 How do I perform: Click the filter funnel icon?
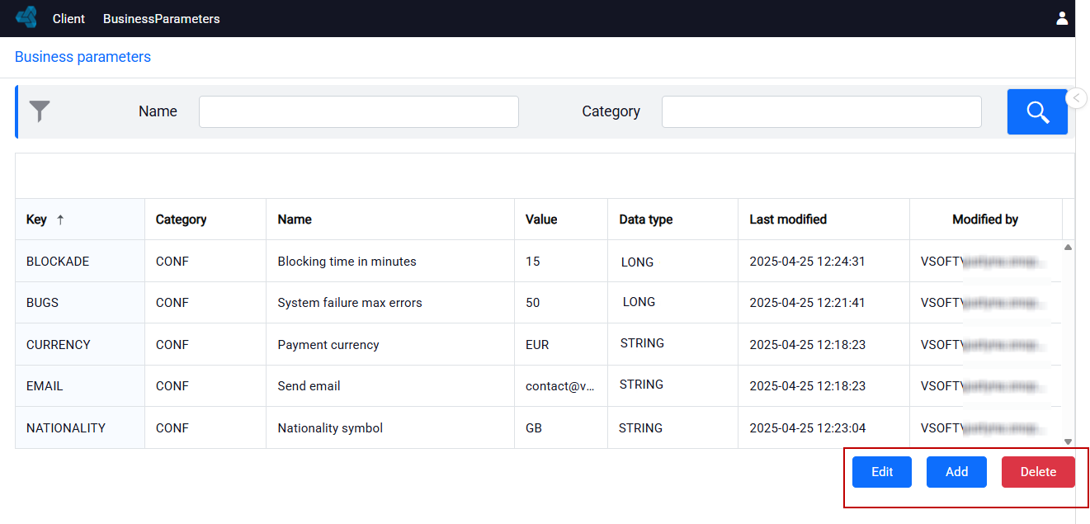(x=40, y=111)
